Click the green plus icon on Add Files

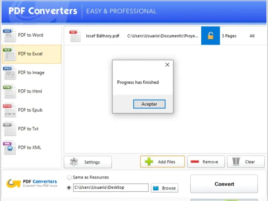149,161
